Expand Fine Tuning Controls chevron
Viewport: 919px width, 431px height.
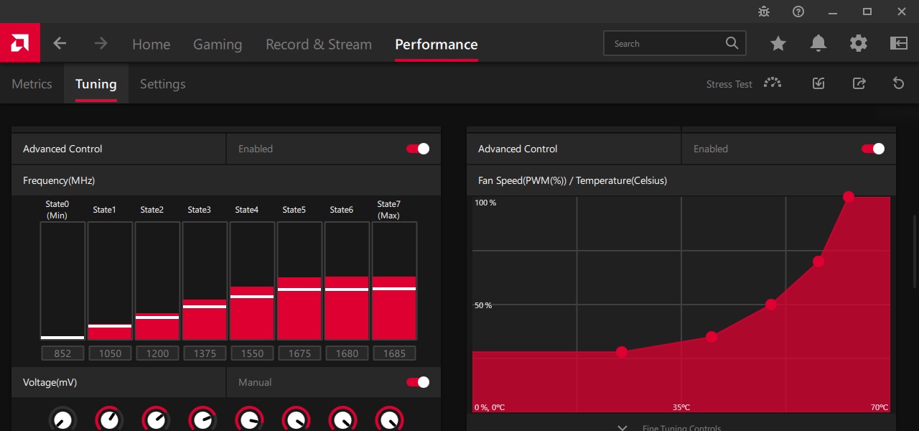pyautogui.click(x=622, y=428)
